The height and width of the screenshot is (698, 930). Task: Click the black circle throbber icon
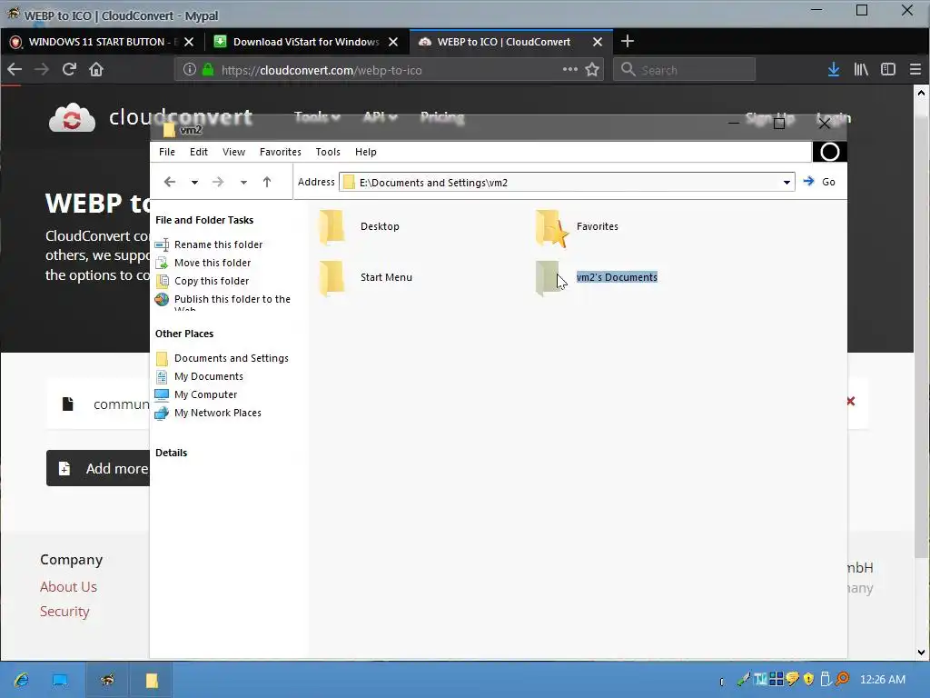(x=829, y=152)
